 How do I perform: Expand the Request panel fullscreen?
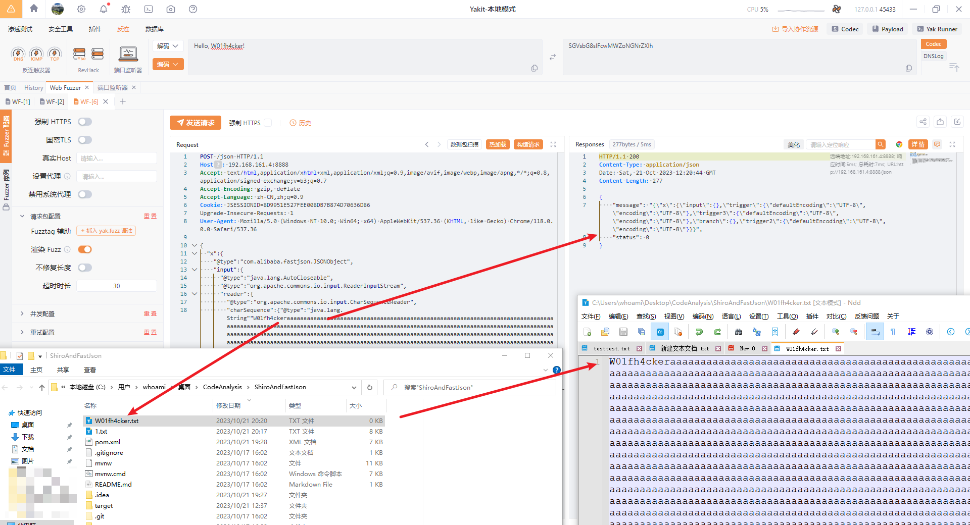click(x=553, y=144)
